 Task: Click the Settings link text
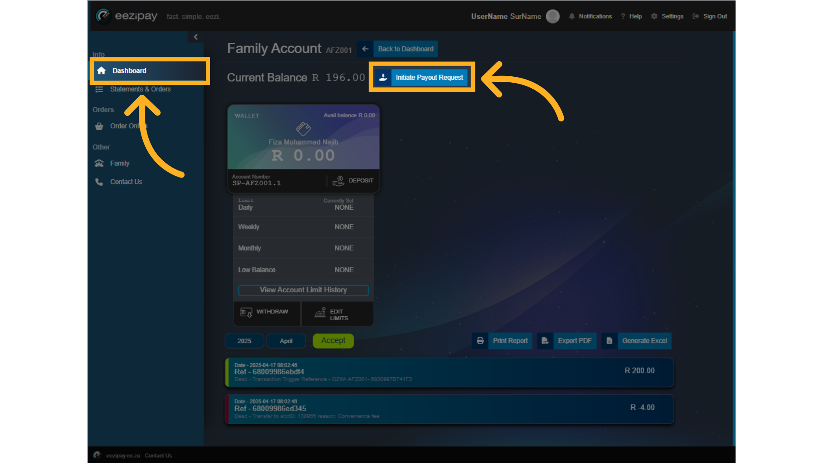point(672,16)
